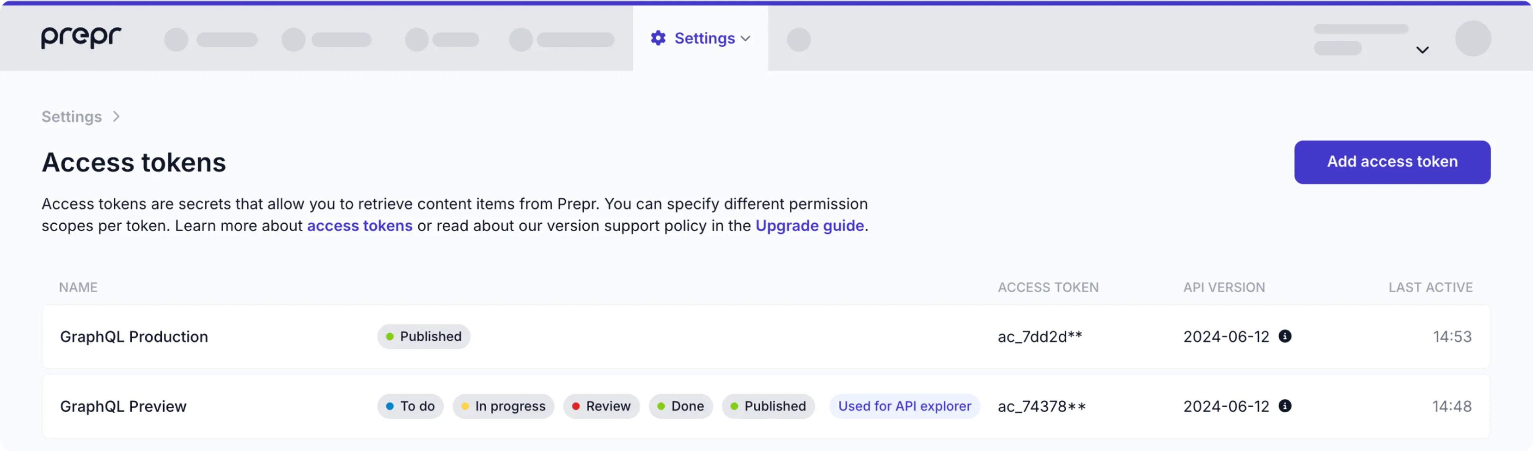Click the Used for API explorer badge
Screen dimensions: 1533x451
tap(904, 406)
